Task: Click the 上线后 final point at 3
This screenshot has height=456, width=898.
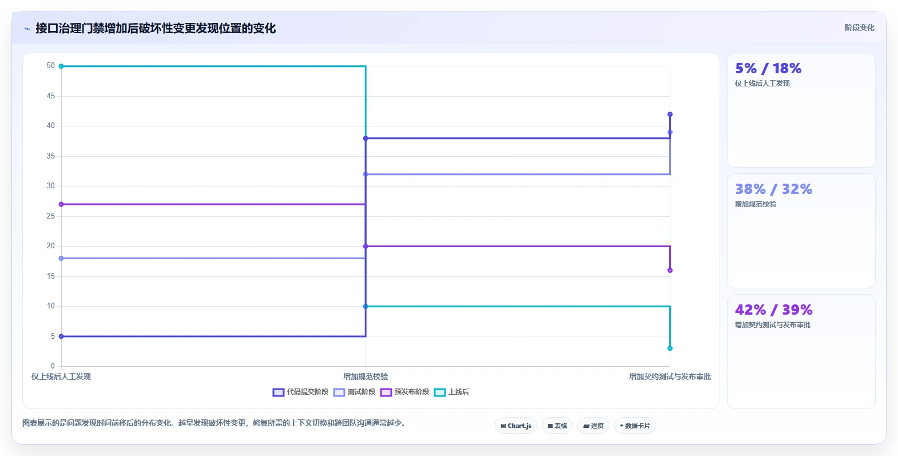Action: tap(670, 348)
